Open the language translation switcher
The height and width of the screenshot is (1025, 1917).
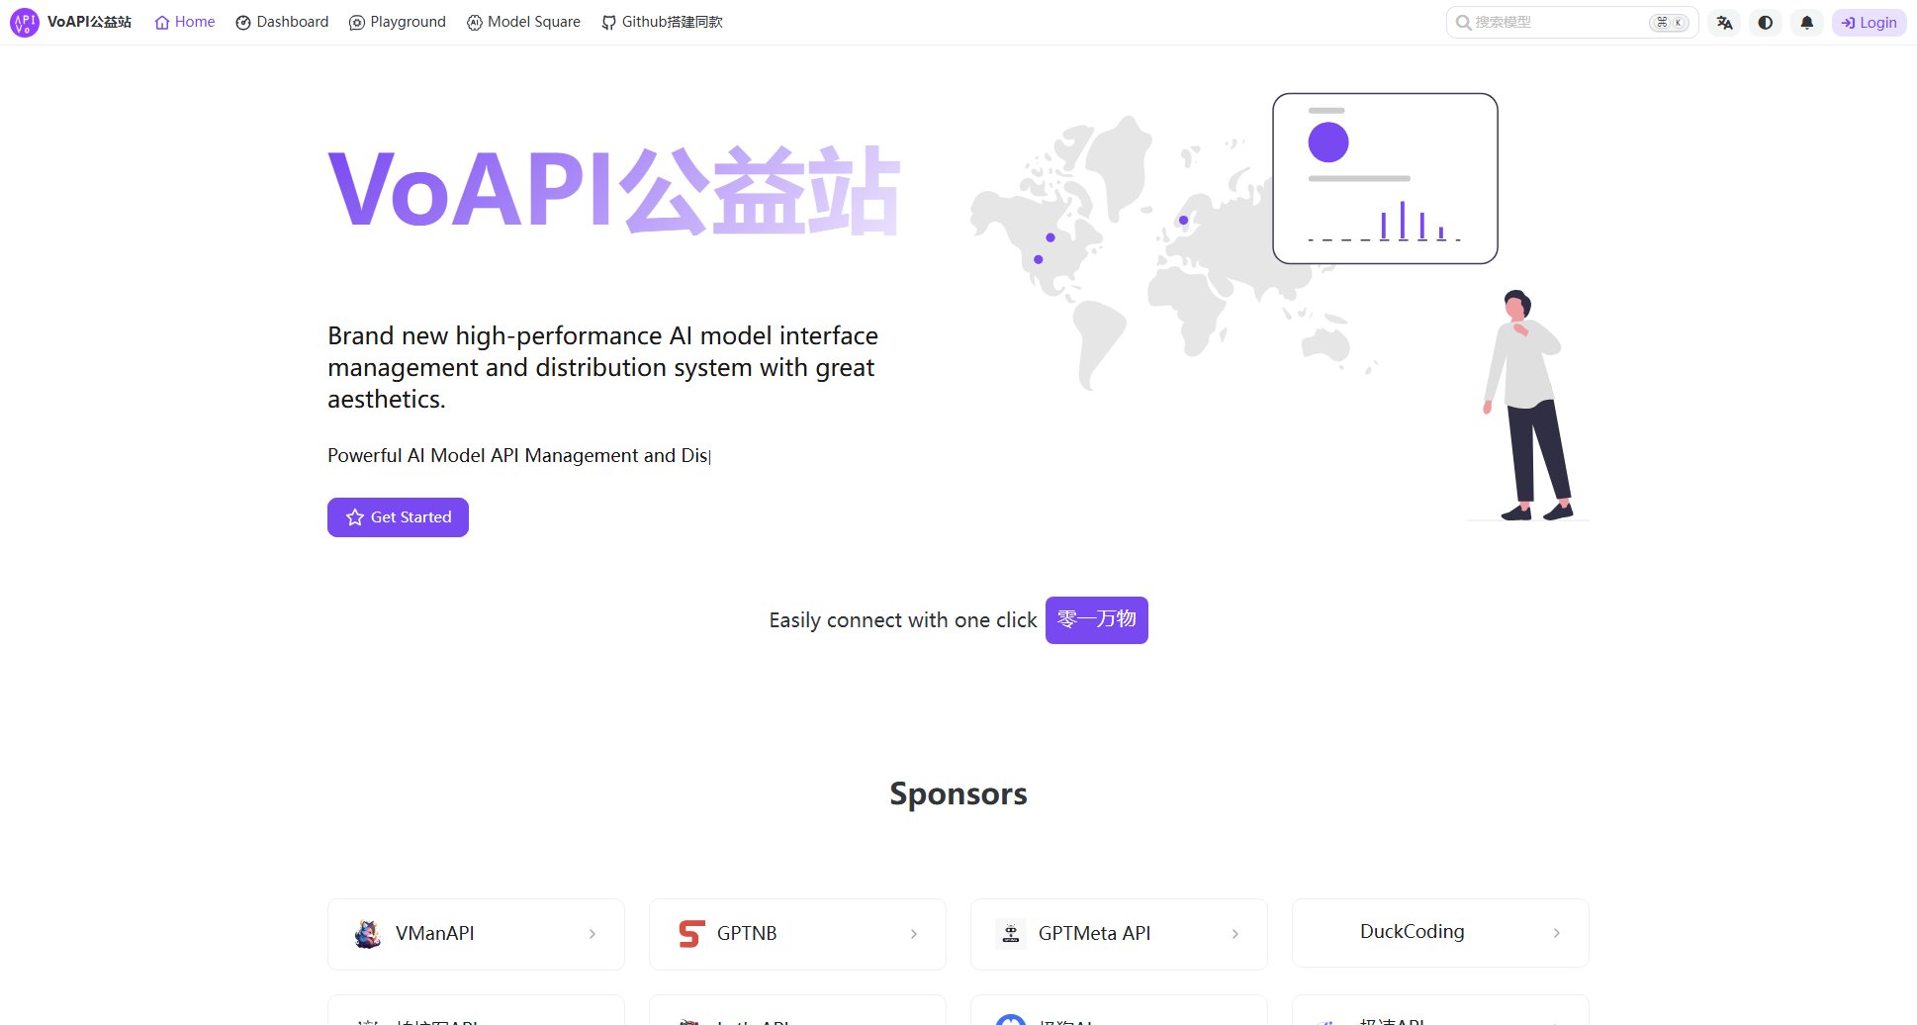(x=1724, y=23)
